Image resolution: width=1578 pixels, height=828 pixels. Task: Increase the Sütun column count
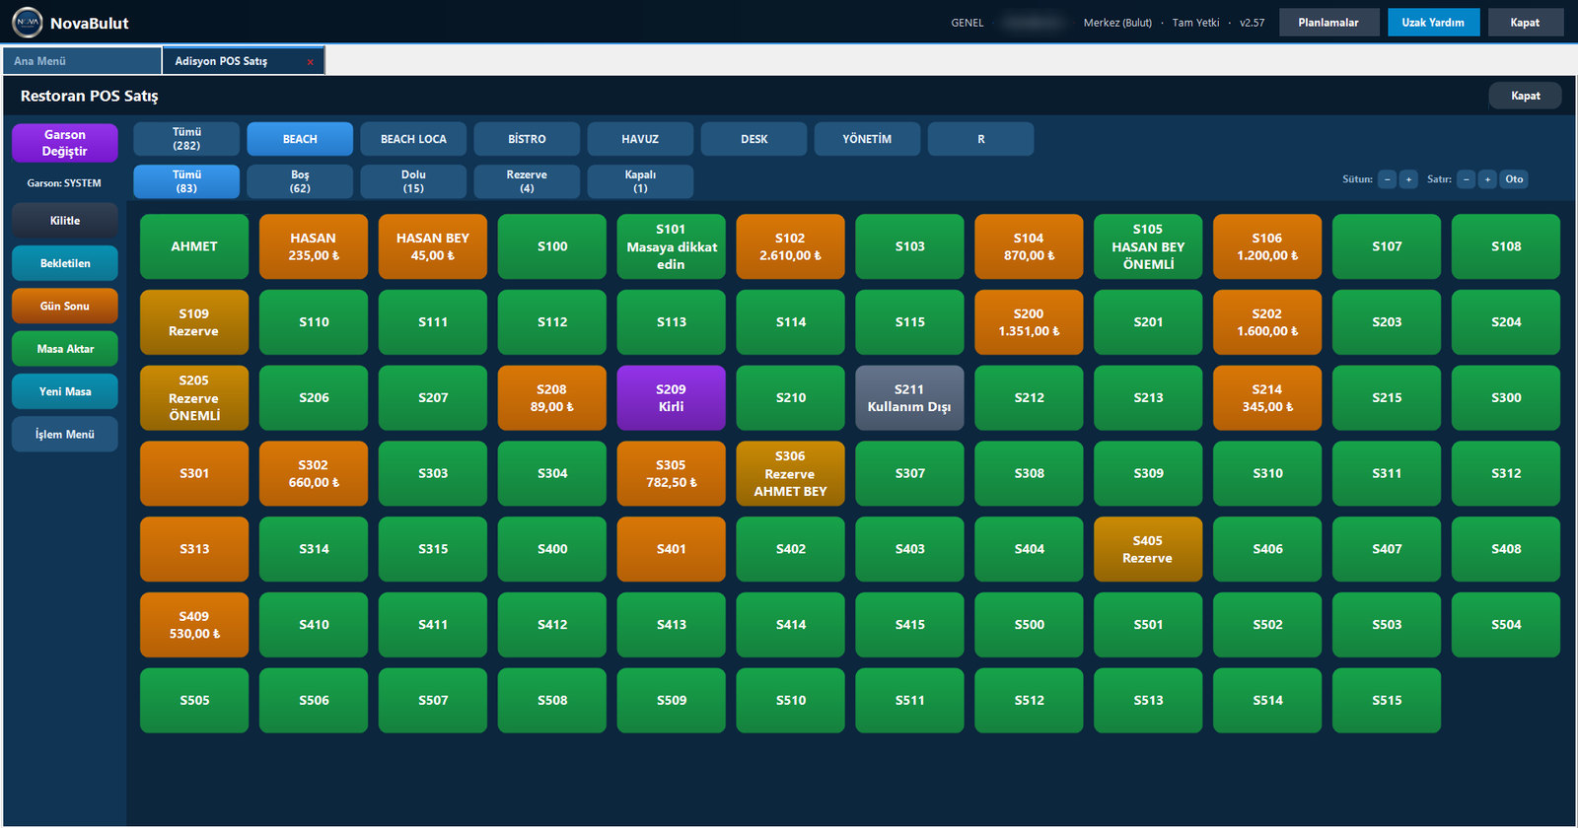coord(1408,179)
